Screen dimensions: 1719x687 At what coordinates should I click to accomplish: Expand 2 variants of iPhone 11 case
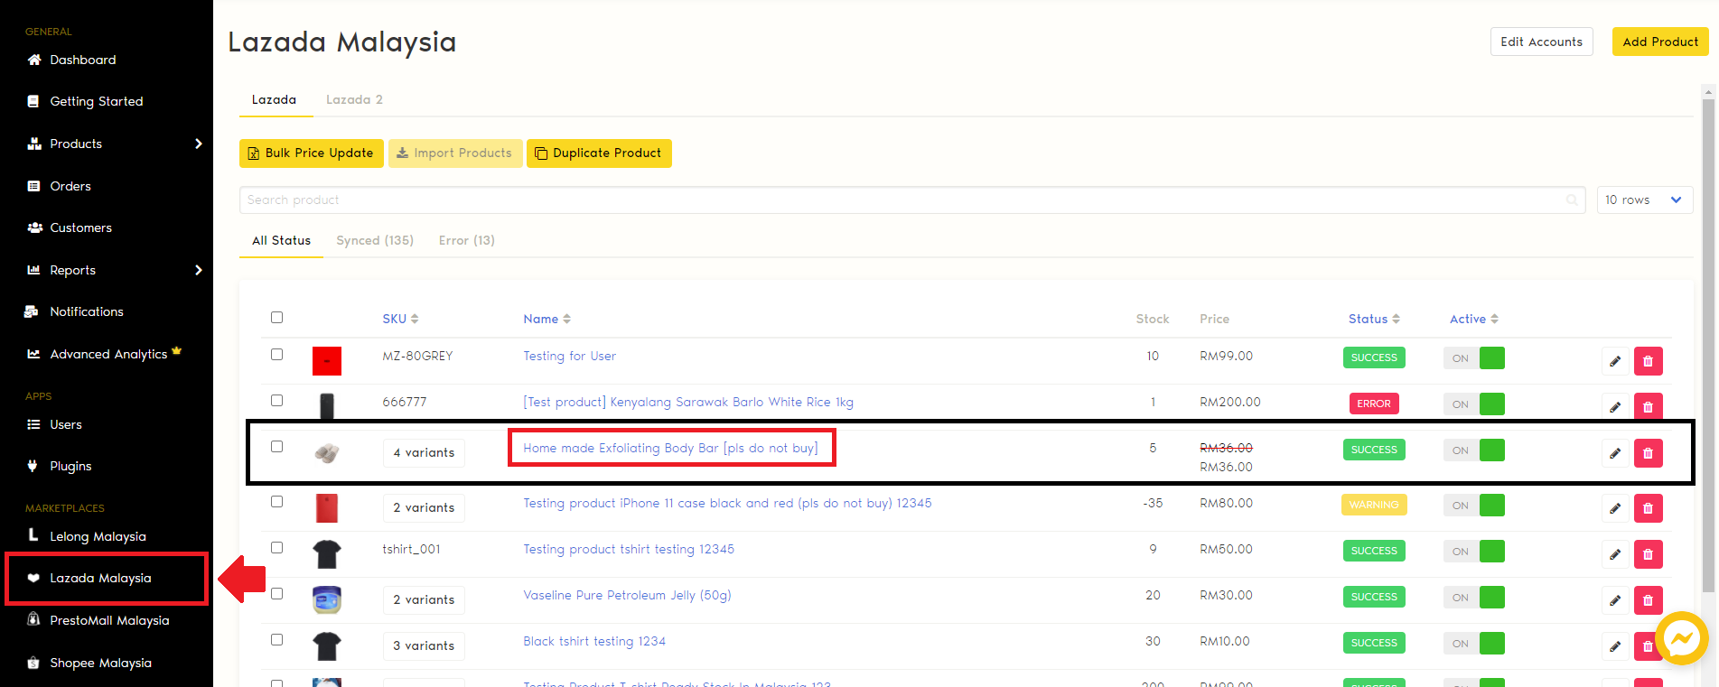pos(424,508)
